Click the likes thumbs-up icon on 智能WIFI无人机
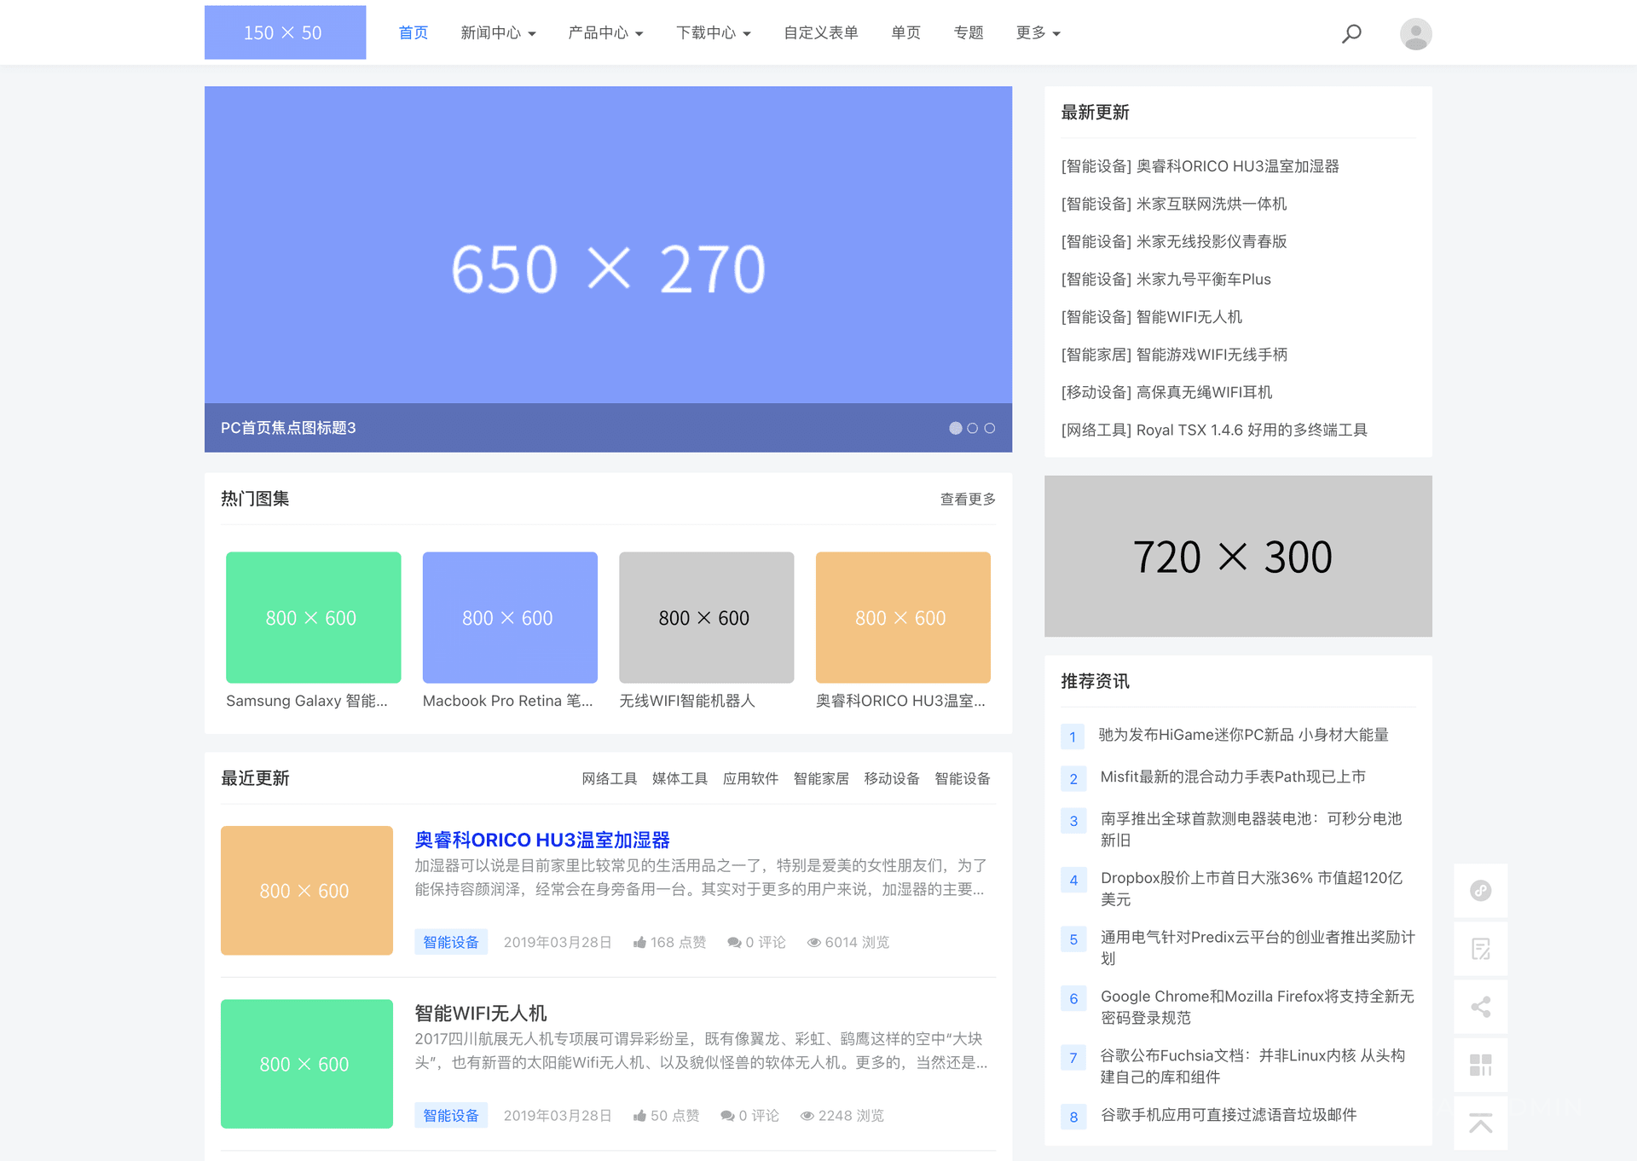 640,1115
